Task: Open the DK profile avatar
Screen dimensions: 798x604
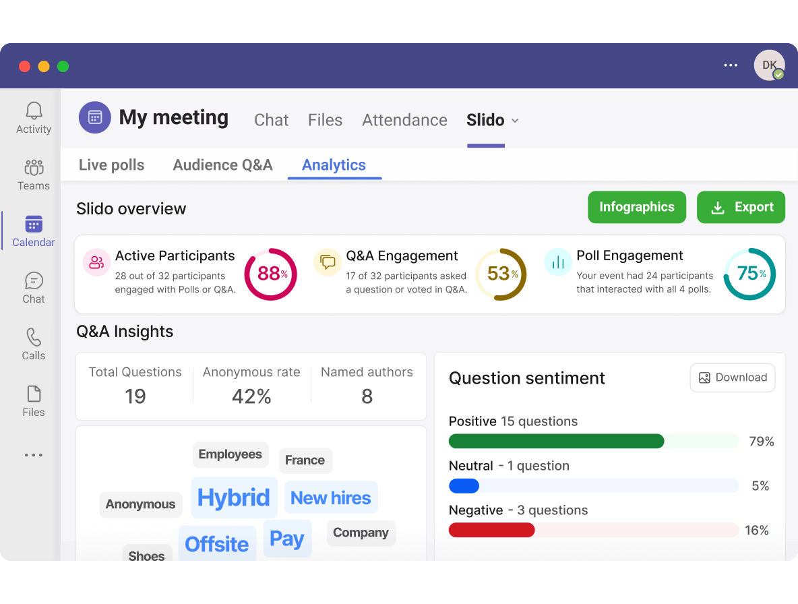Action: pyautogui.click(x=769, y=65)
